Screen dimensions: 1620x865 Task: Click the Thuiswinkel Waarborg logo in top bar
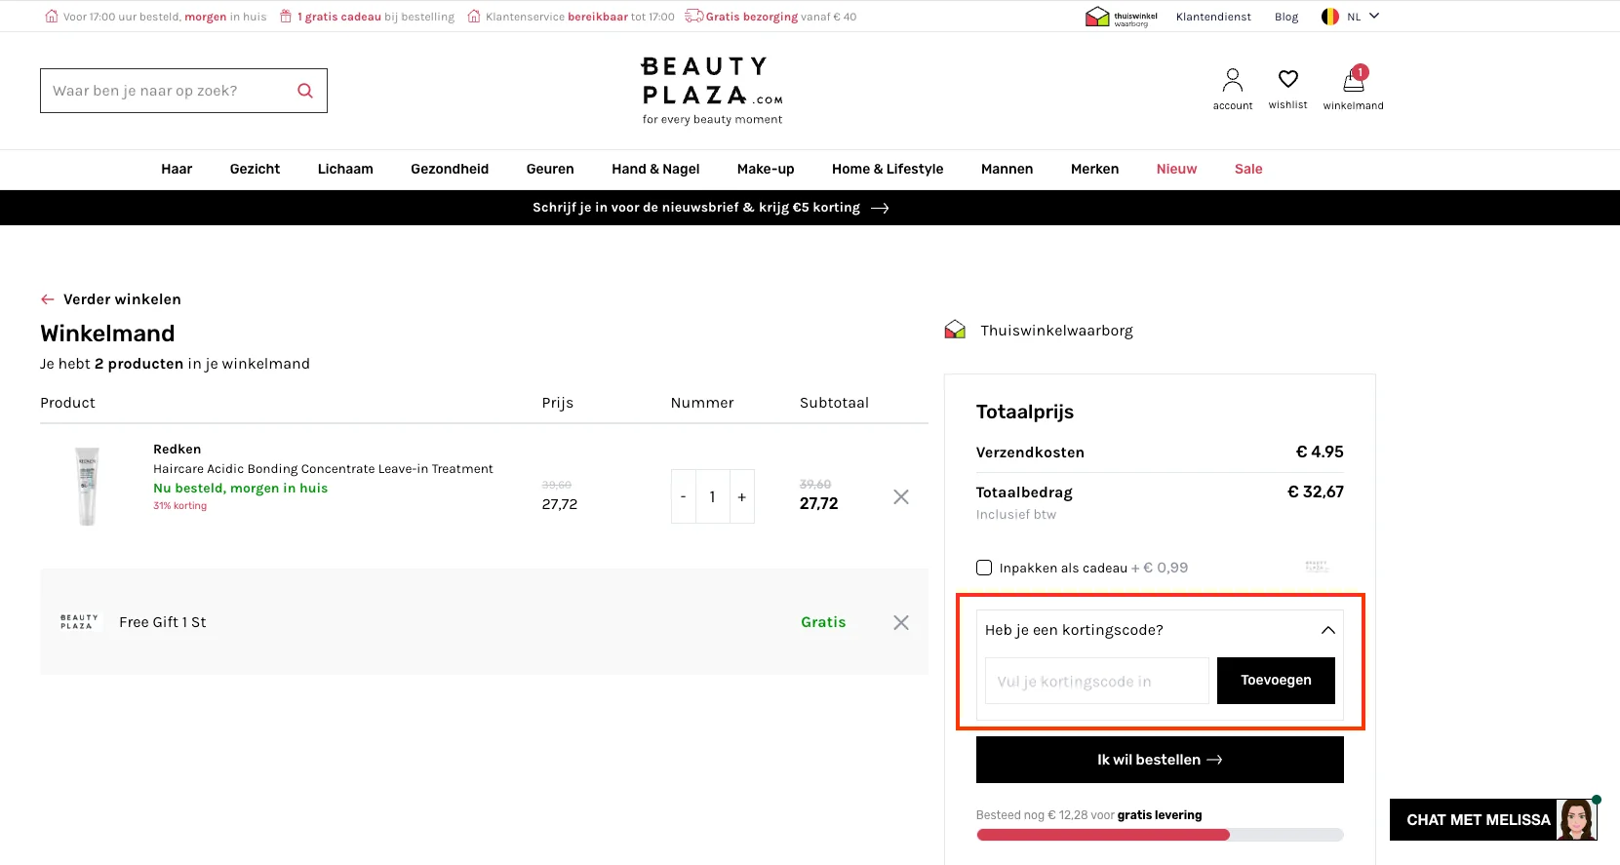click(1121, 17)
